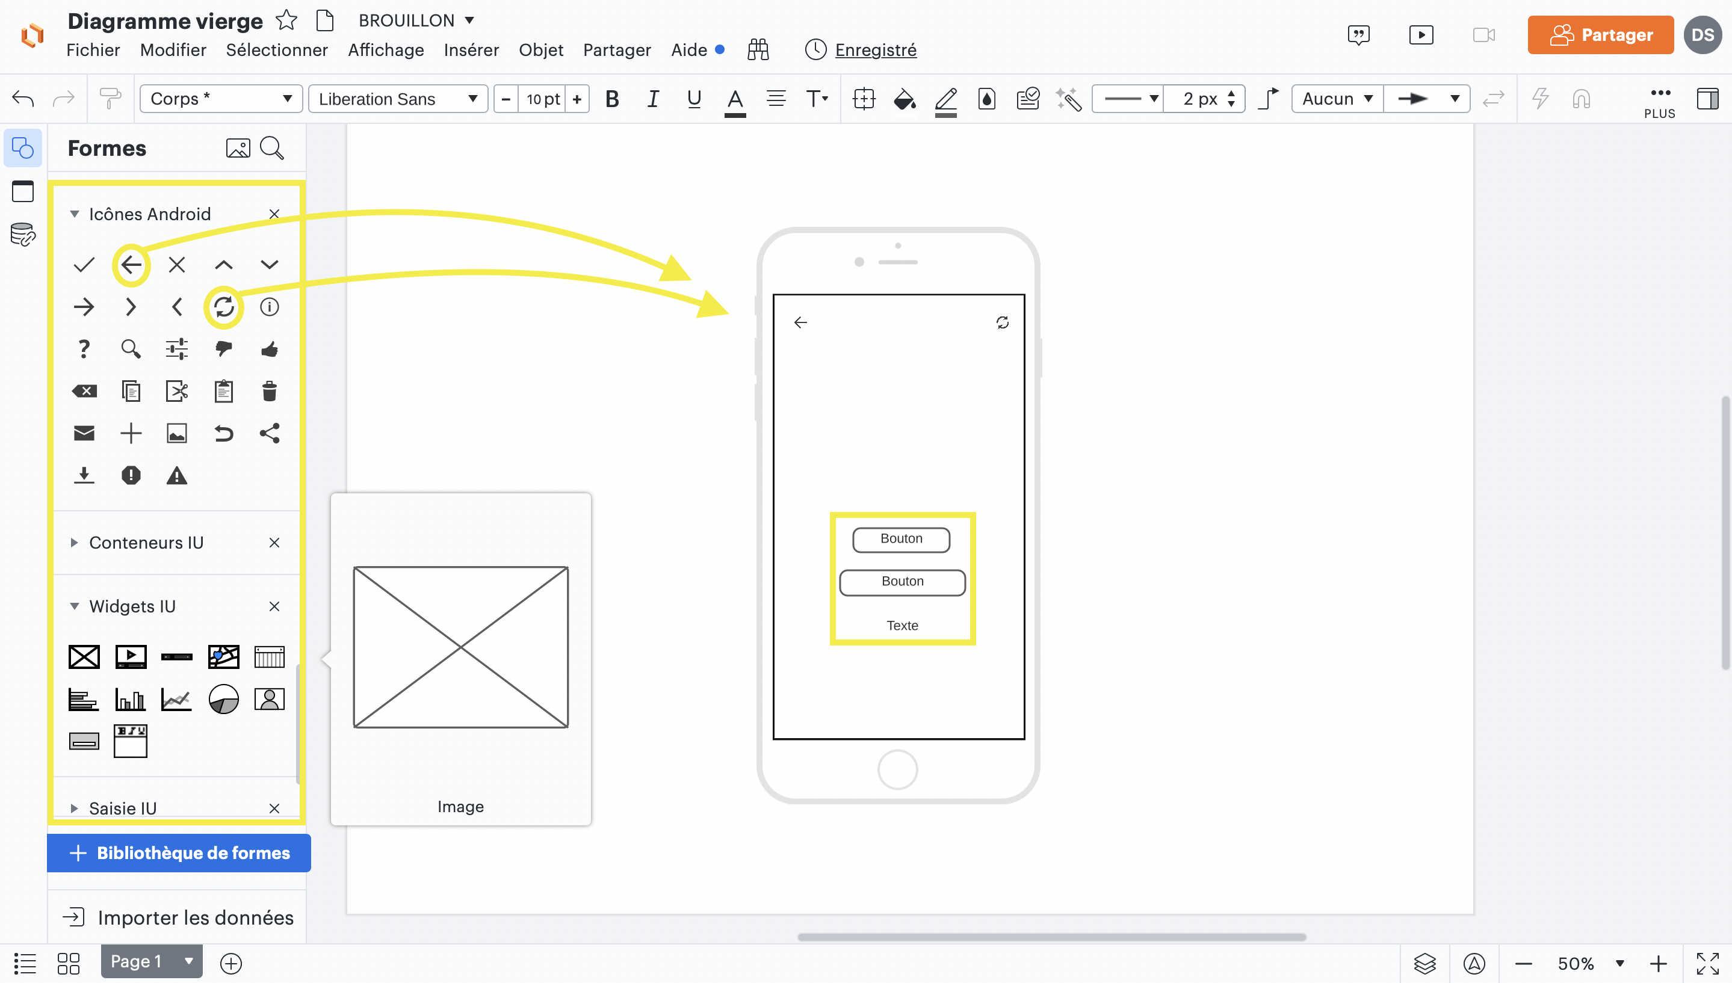Screen dimensions: 1732x983
Task: Choose the clipboard paste Android icon
Action: [x=223, y=391]
